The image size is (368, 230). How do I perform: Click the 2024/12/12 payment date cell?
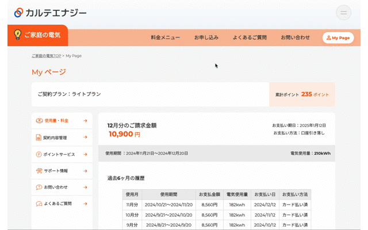[x=265, y=205]
